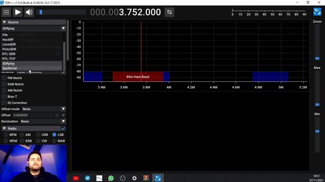This screenshot has width=325, height=182.
Task: Collapse the Radio section
Action: 4,128
